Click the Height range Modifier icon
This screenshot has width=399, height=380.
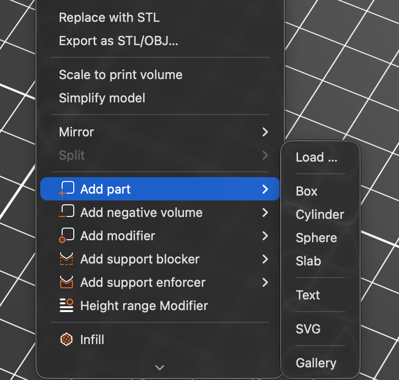point(66,305)
